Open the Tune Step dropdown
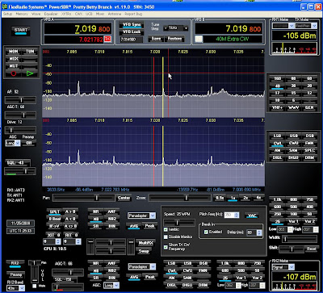Image resolution: width=323 pixels, height=293 pixels. [176, 27]
